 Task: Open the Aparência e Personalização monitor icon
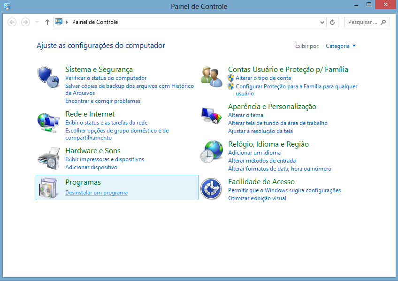click(211, 115)
